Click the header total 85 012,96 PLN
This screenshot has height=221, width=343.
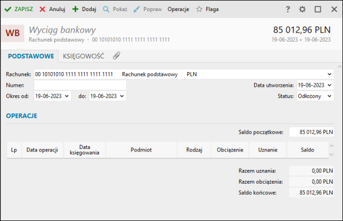point(301,30)
